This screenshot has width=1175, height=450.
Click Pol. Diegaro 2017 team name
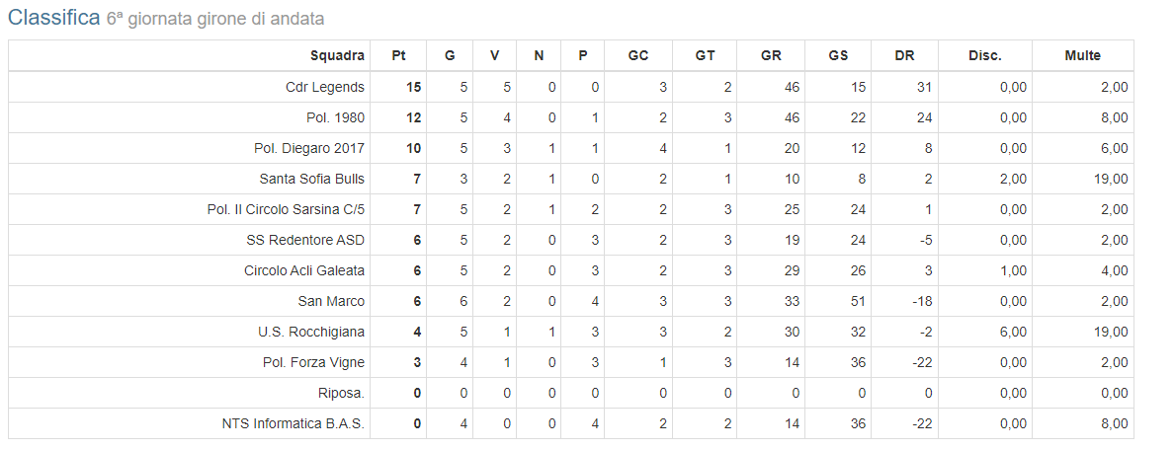309,148
